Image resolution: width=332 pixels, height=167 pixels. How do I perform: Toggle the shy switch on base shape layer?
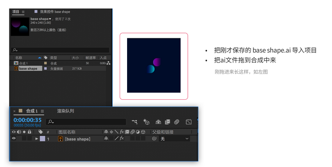[106, 138]
